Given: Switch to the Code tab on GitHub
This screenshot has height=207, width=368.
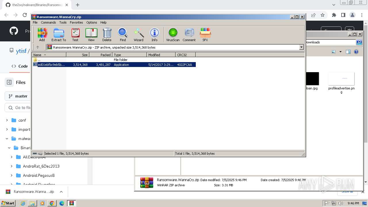Looking at the screenshot, I should coord(20,66).
